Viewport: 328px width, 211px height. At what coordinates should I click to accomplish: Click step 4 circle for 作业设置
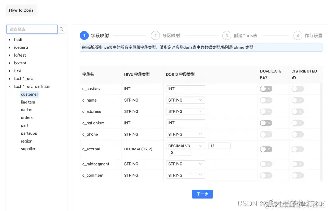coord(298,36)
